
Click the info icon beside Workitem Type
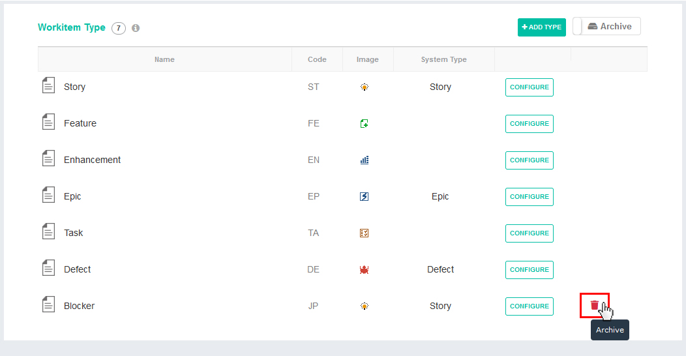136,28
